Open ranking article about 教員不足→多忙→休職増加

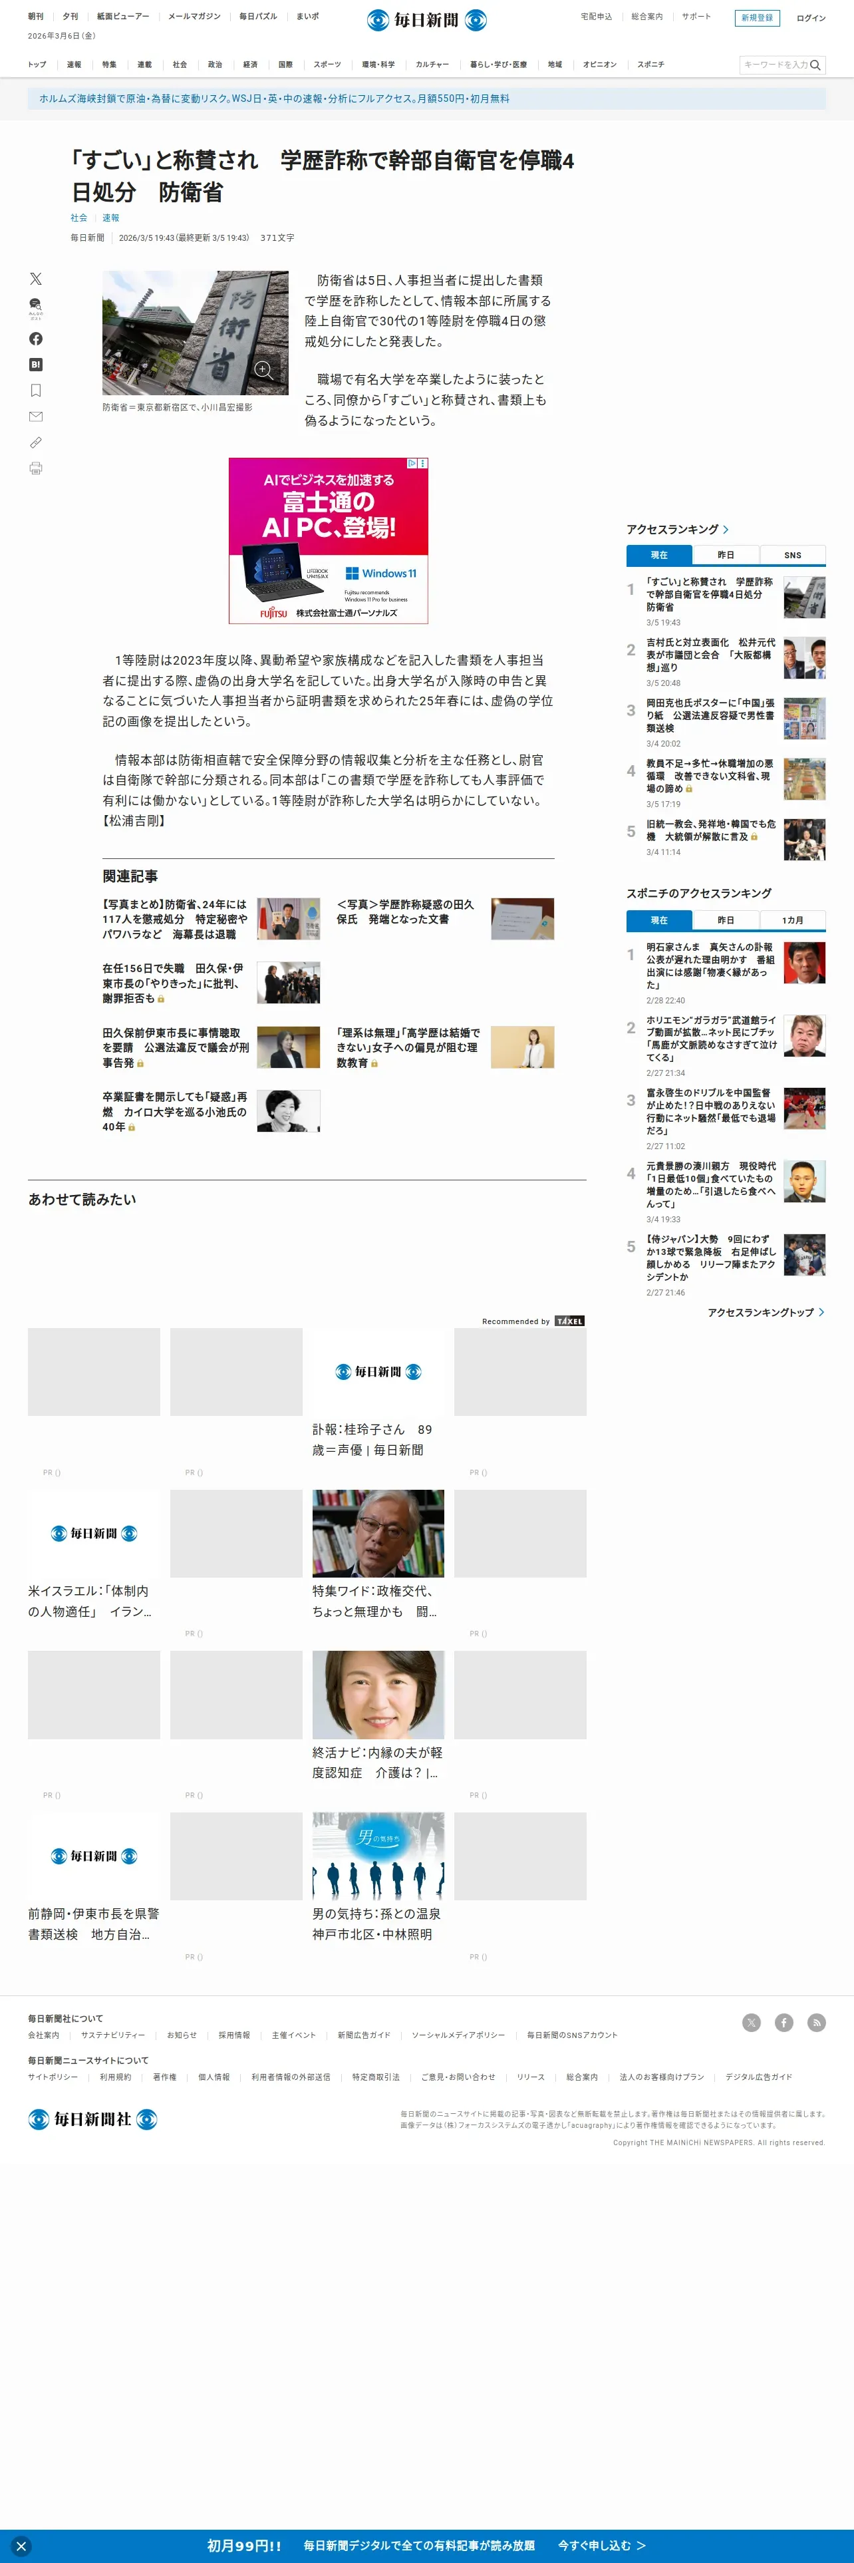[710, 776]
